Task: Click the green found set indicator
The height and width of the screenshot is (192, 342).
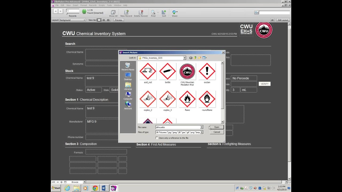Action: (x=84, y=11)
